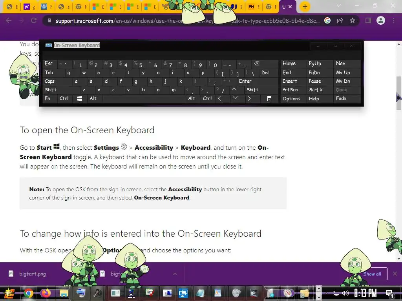
Task: Open the Start button on the taskbar
Action: (x=9, y=293)
